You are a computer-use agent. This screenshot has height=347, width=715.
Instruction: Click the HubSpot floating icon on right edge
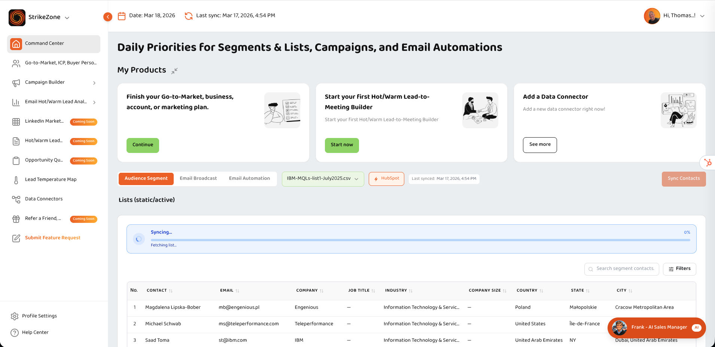point(708,163)
